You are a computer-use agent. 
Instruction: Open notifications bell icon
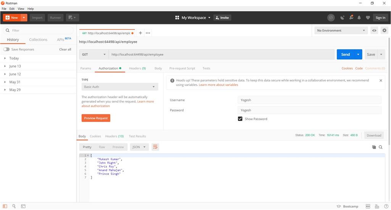[359, 18]
